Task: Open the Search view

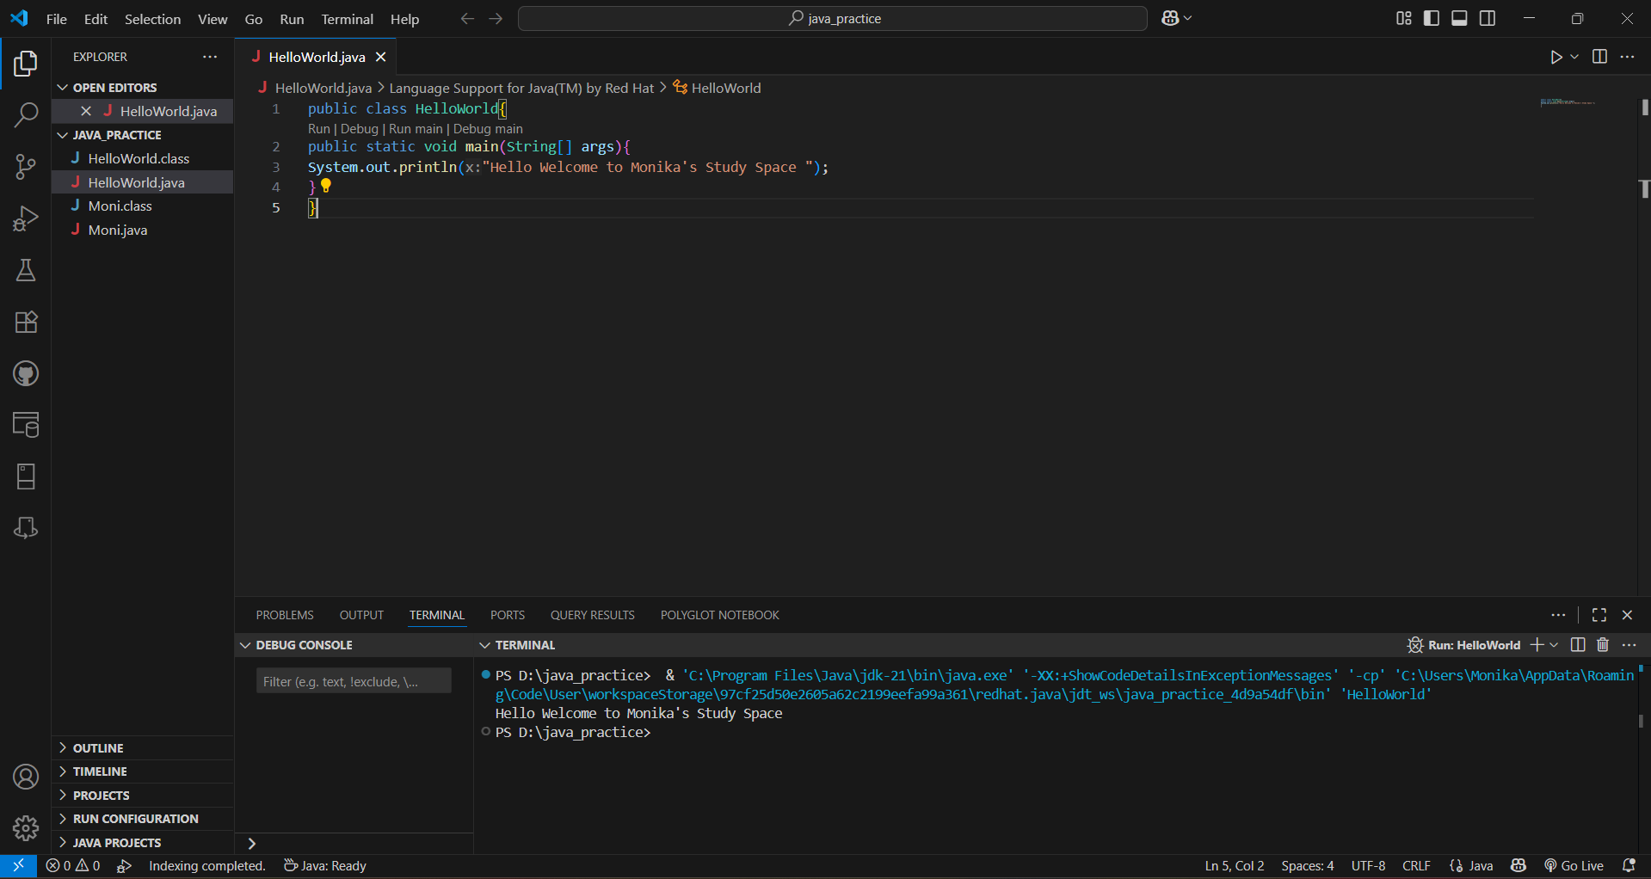Action: (x=26, y=114)
